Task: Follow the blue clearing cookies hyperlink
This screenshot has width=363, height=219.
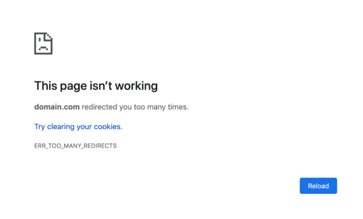Action: point(78,127)
